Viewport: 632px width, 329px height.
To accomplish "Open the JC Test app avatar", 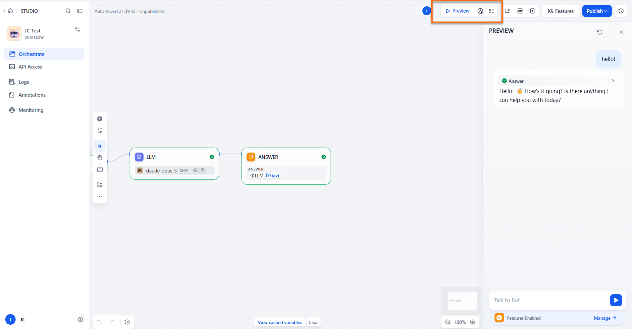I will point(14,33).
